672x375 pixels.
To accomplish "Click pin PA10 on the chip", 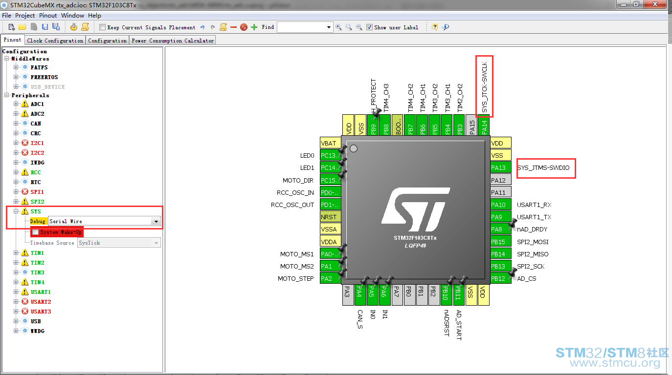I will (x=501, y=205).
